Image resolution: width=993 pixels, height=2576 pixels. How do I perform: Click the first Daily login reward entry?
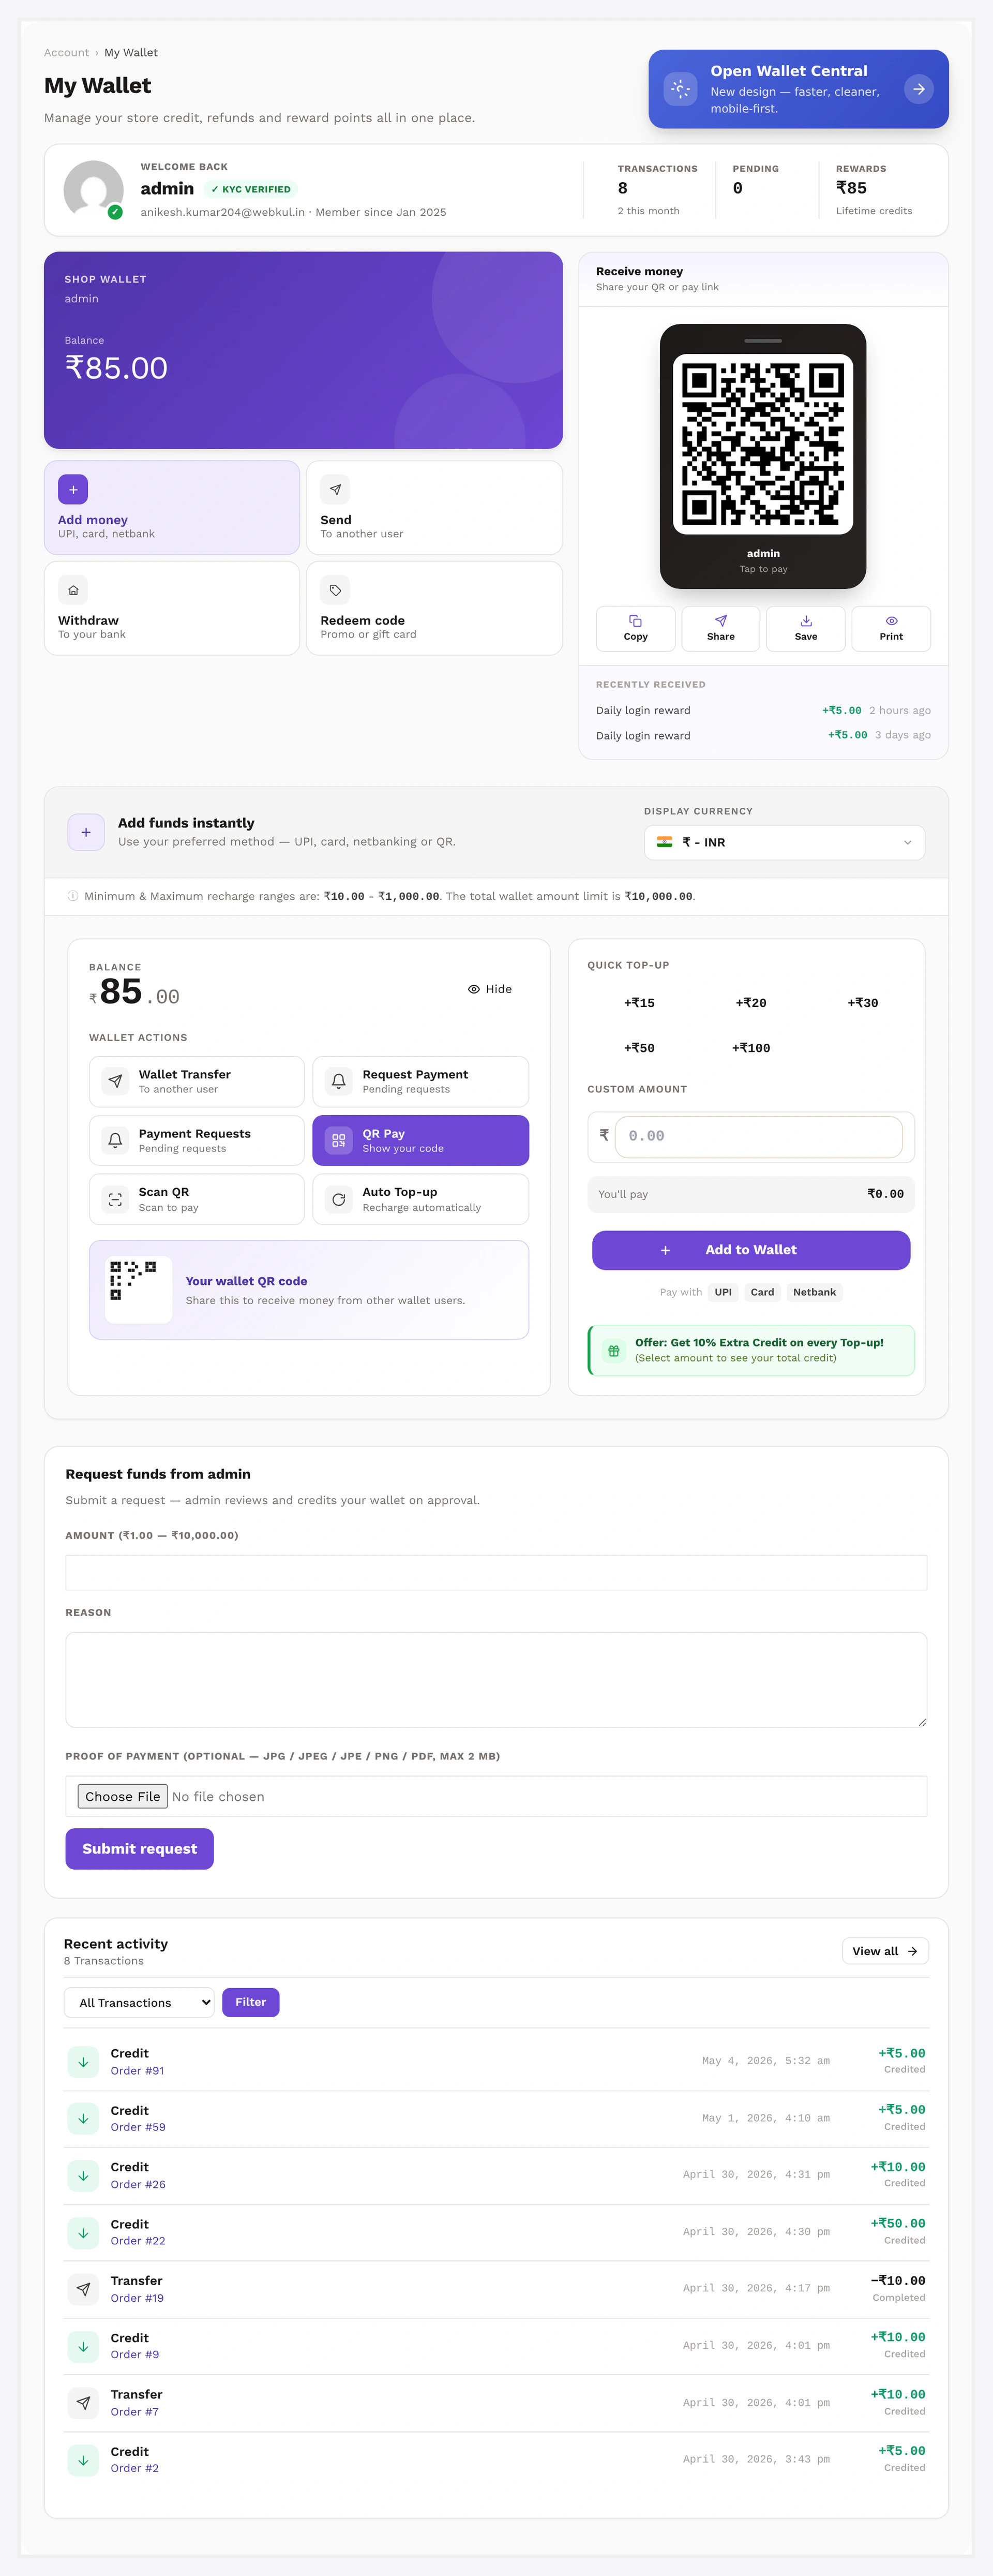tap(763, 711)
